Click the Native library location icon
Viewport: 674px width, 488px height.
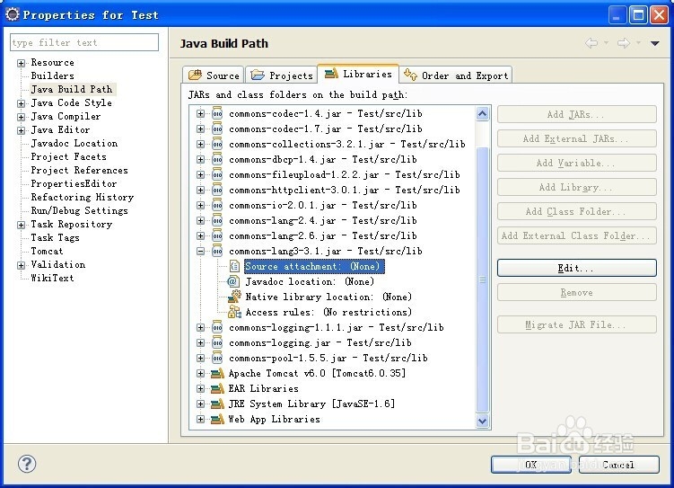pyautogui.click(x=234, y=297)
